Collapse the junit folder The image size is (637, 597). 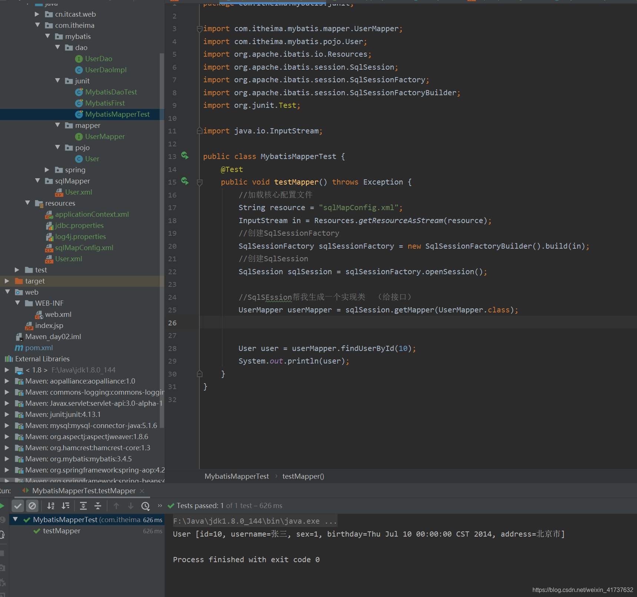[x=57, y=80]
